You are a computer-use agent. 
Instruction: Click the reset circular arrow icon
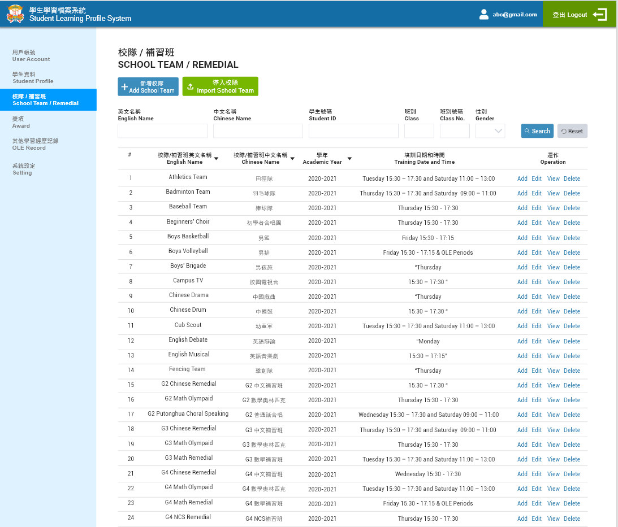click(x=564, y=131)
